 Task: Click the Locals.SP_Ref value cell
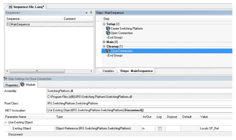tap(216, 128)
